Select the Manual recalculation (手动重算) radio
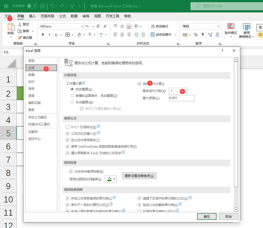The image size is (263, 228). click(72, 102)
